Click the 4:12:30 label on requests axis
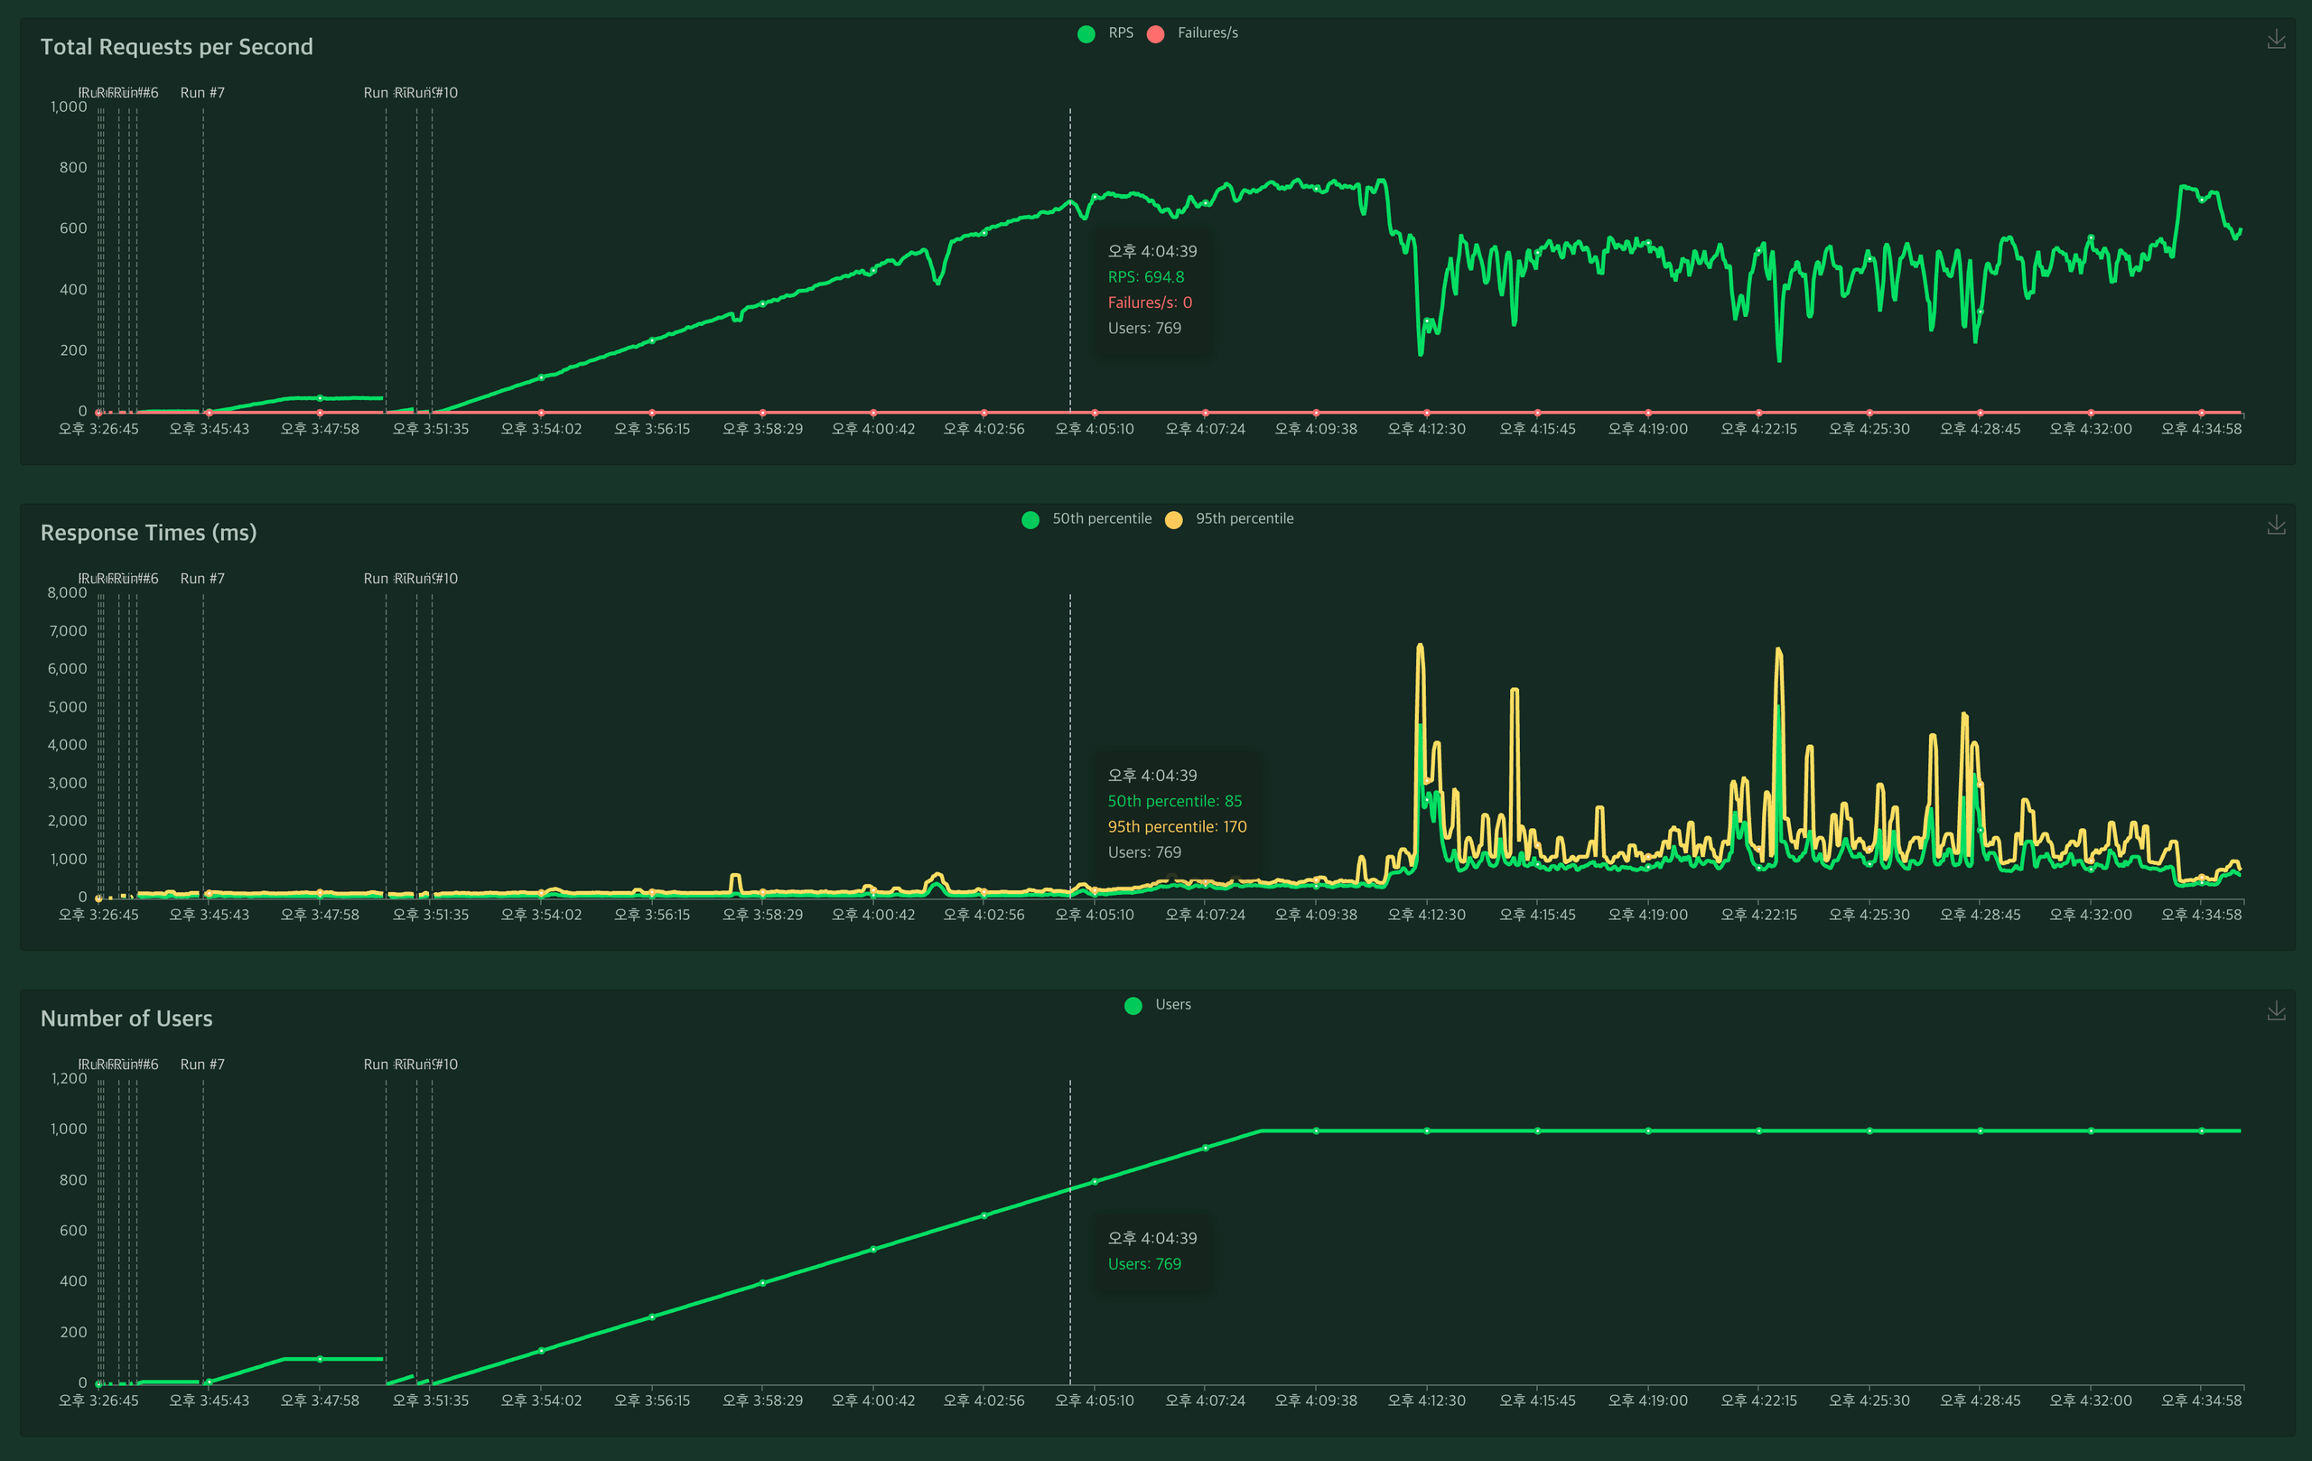Viewport: 2312px width, 1461px height. click(1427, 429)
